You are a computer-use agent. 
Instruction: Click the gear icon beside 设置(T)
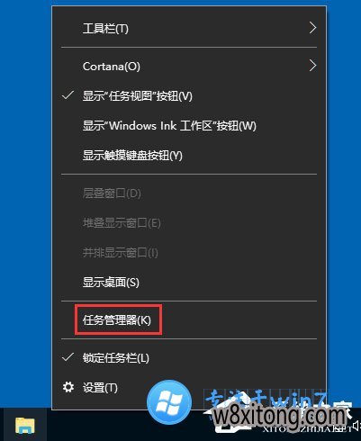pyautogui.click(x=68, y=387)
